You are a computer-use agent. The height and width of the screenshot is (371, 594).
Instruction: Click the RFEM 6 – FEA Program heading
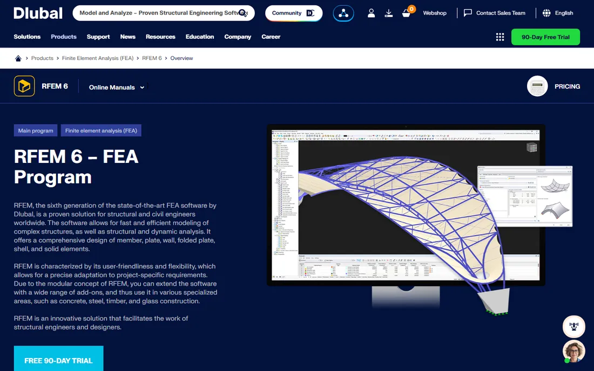click(76, 167)
